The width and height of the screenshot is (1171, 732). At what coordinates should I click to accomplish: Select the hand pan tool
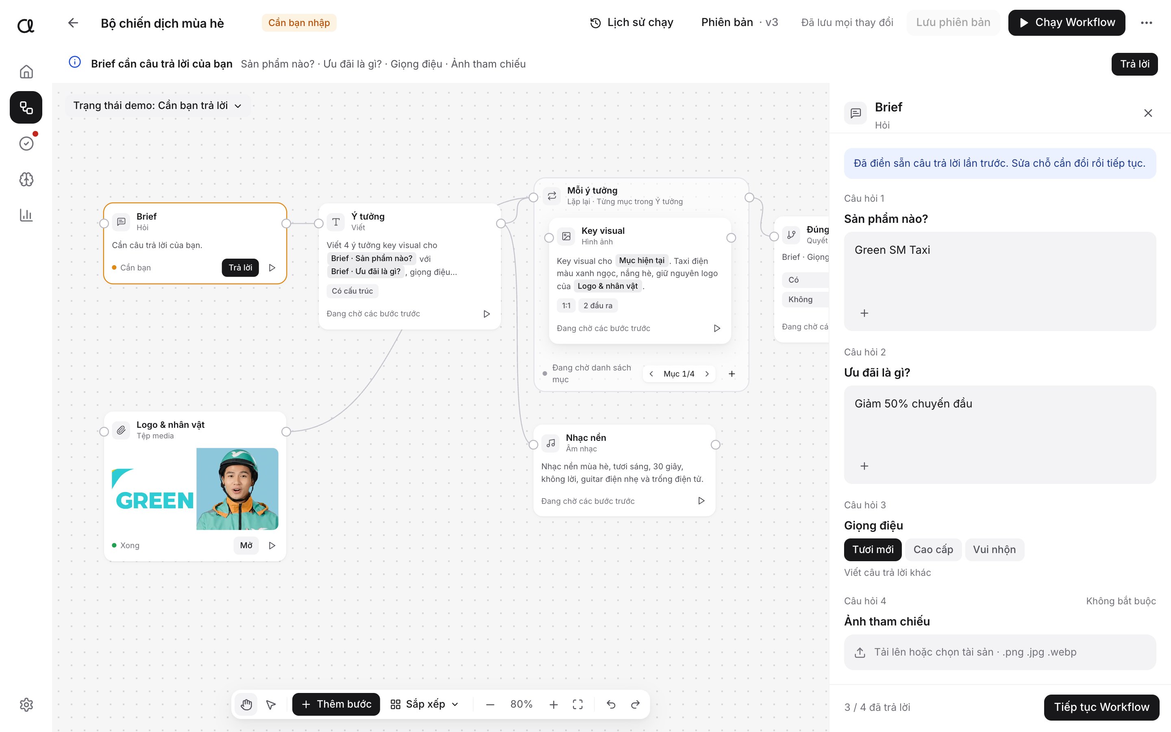pos(246,704)
